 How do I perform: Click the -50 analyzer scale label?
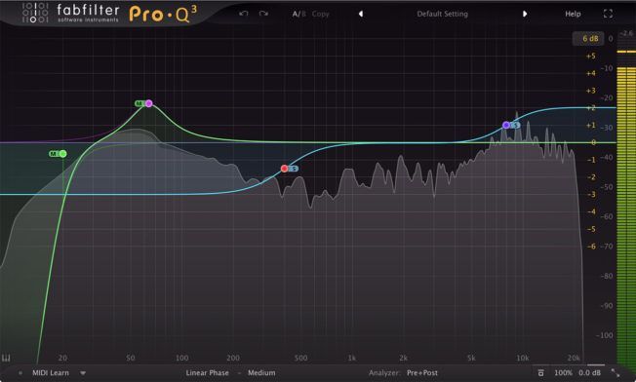coord(607,187)
